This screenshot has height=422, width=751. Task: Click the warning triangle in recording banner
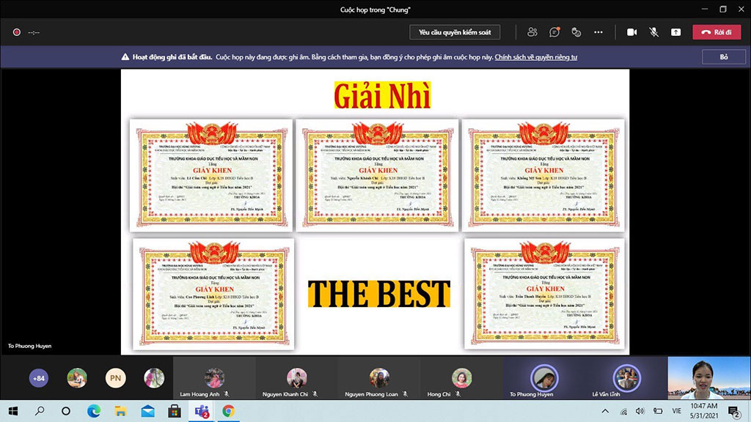click(125, 57)
